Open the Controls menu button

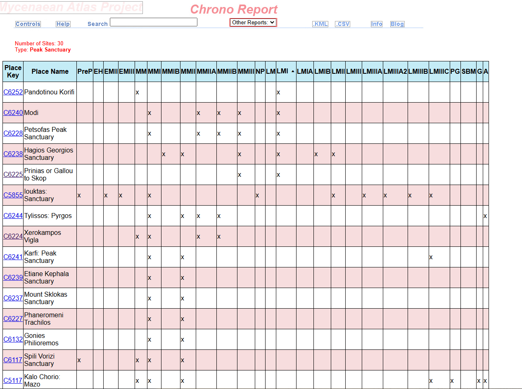click(28, 24)
